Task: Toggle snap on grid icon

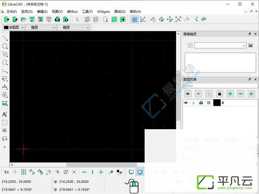Action: pos(23,172)
